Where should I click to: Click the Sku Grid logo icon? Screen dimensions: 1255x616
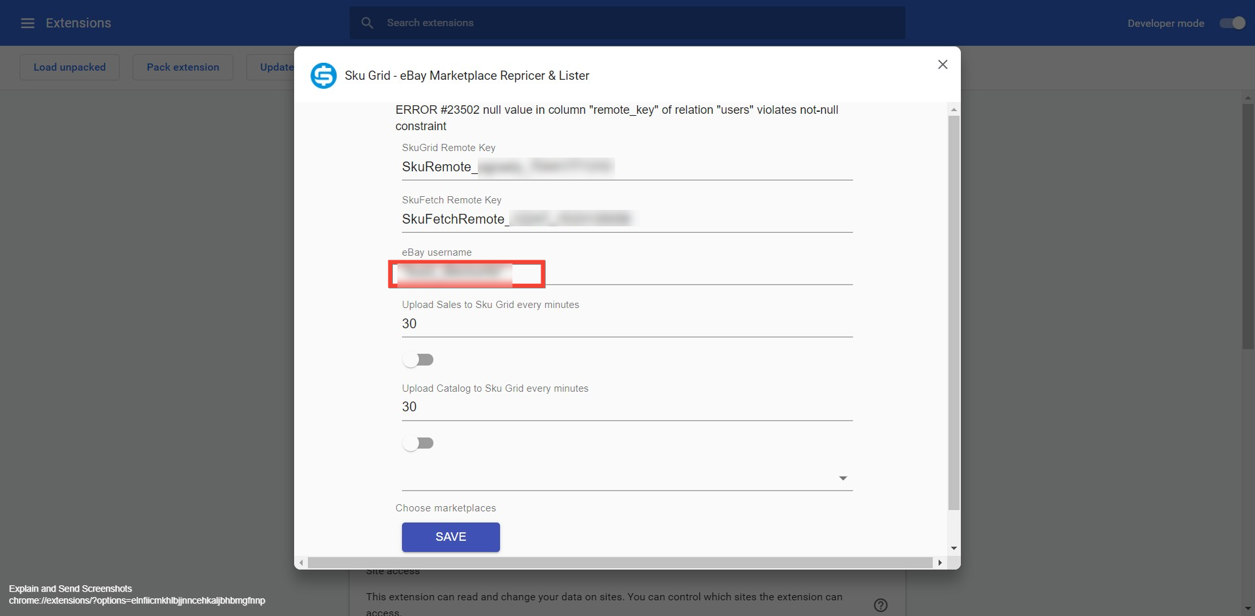(x=323, y=76)
